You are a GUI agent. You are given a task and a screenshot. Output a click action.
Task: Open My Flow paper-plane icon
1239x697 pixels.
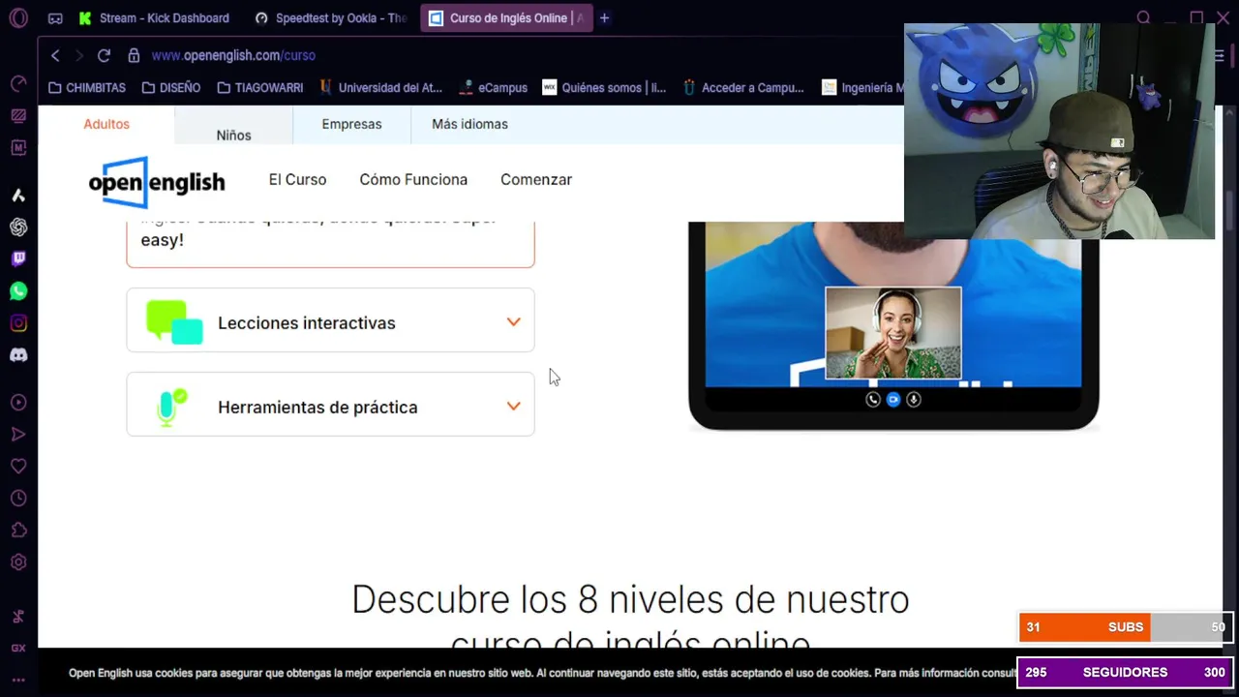pyautogui.click(x=18, y=435)
